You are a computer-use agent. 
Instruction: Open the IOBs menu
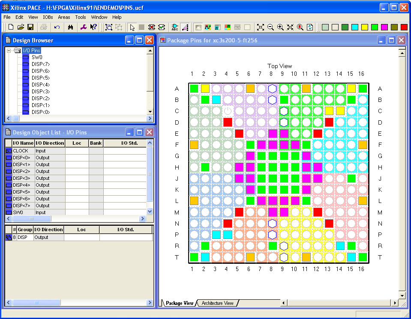(x=48, y=17)
